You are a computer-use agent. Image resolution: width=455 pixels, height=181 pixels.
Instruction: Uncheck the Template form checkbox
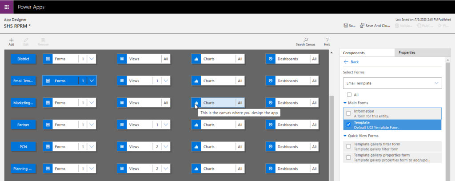point(349,125)
